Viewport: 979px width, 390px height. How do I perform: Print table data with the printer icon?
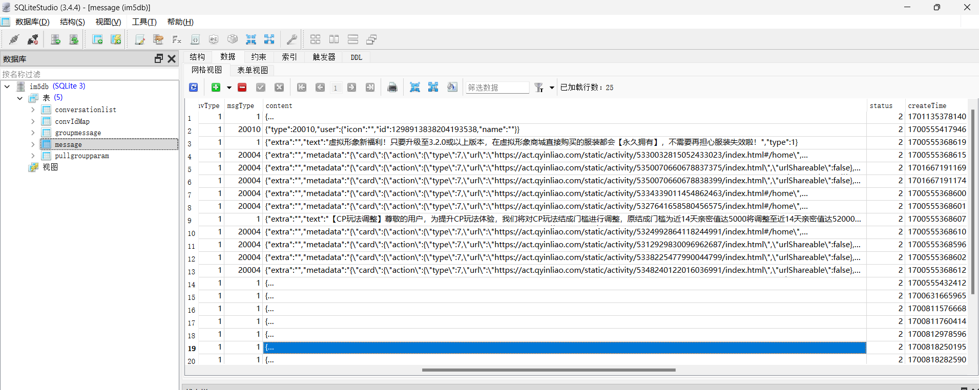point(392,88)
